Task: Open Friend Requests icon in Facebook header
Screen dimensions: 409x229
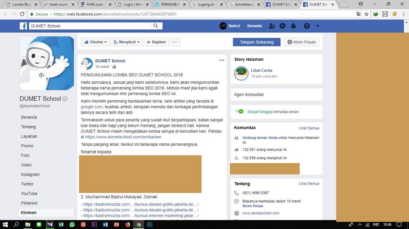Action: tap(272, 26)
